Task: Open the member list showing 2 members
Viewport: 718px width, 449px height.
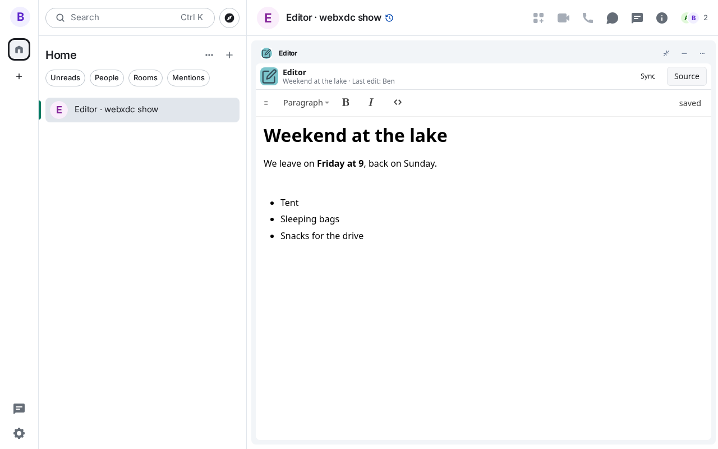Action: click(x=694, y=18)
